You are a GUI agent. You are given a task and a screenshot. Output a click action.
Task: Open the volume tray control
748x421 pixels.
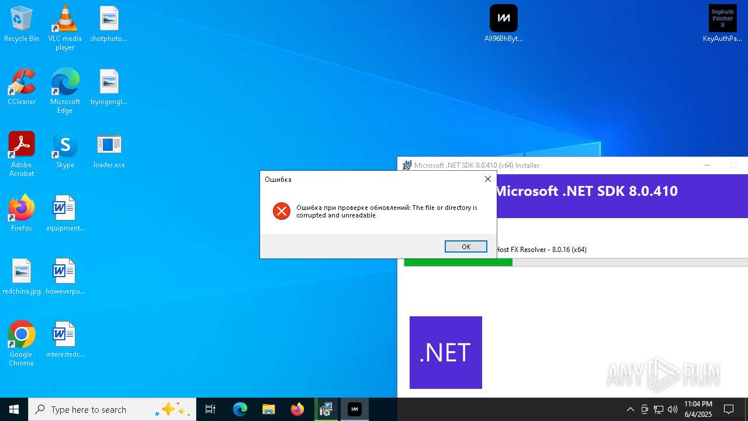coord(672,409)
